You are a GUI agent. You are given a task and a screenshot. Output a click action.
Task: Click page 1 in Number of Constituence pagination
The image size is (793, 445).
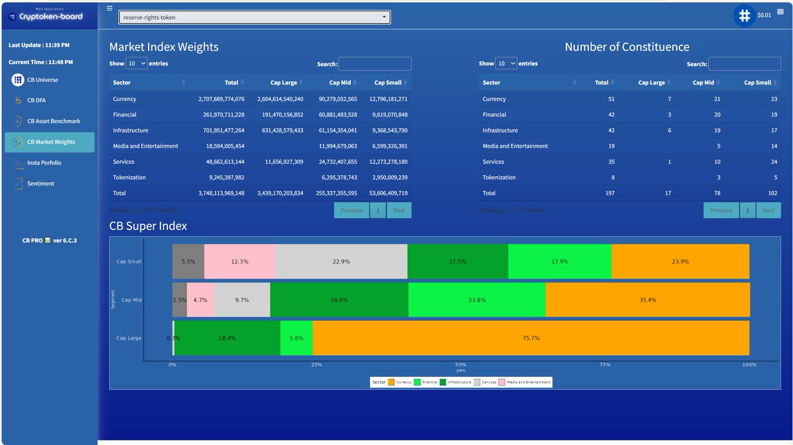pos(747,211)
